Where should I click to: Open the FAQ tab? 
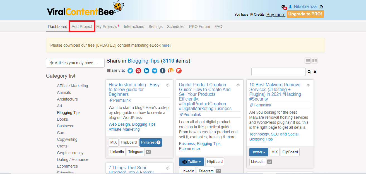pos(218,27)
